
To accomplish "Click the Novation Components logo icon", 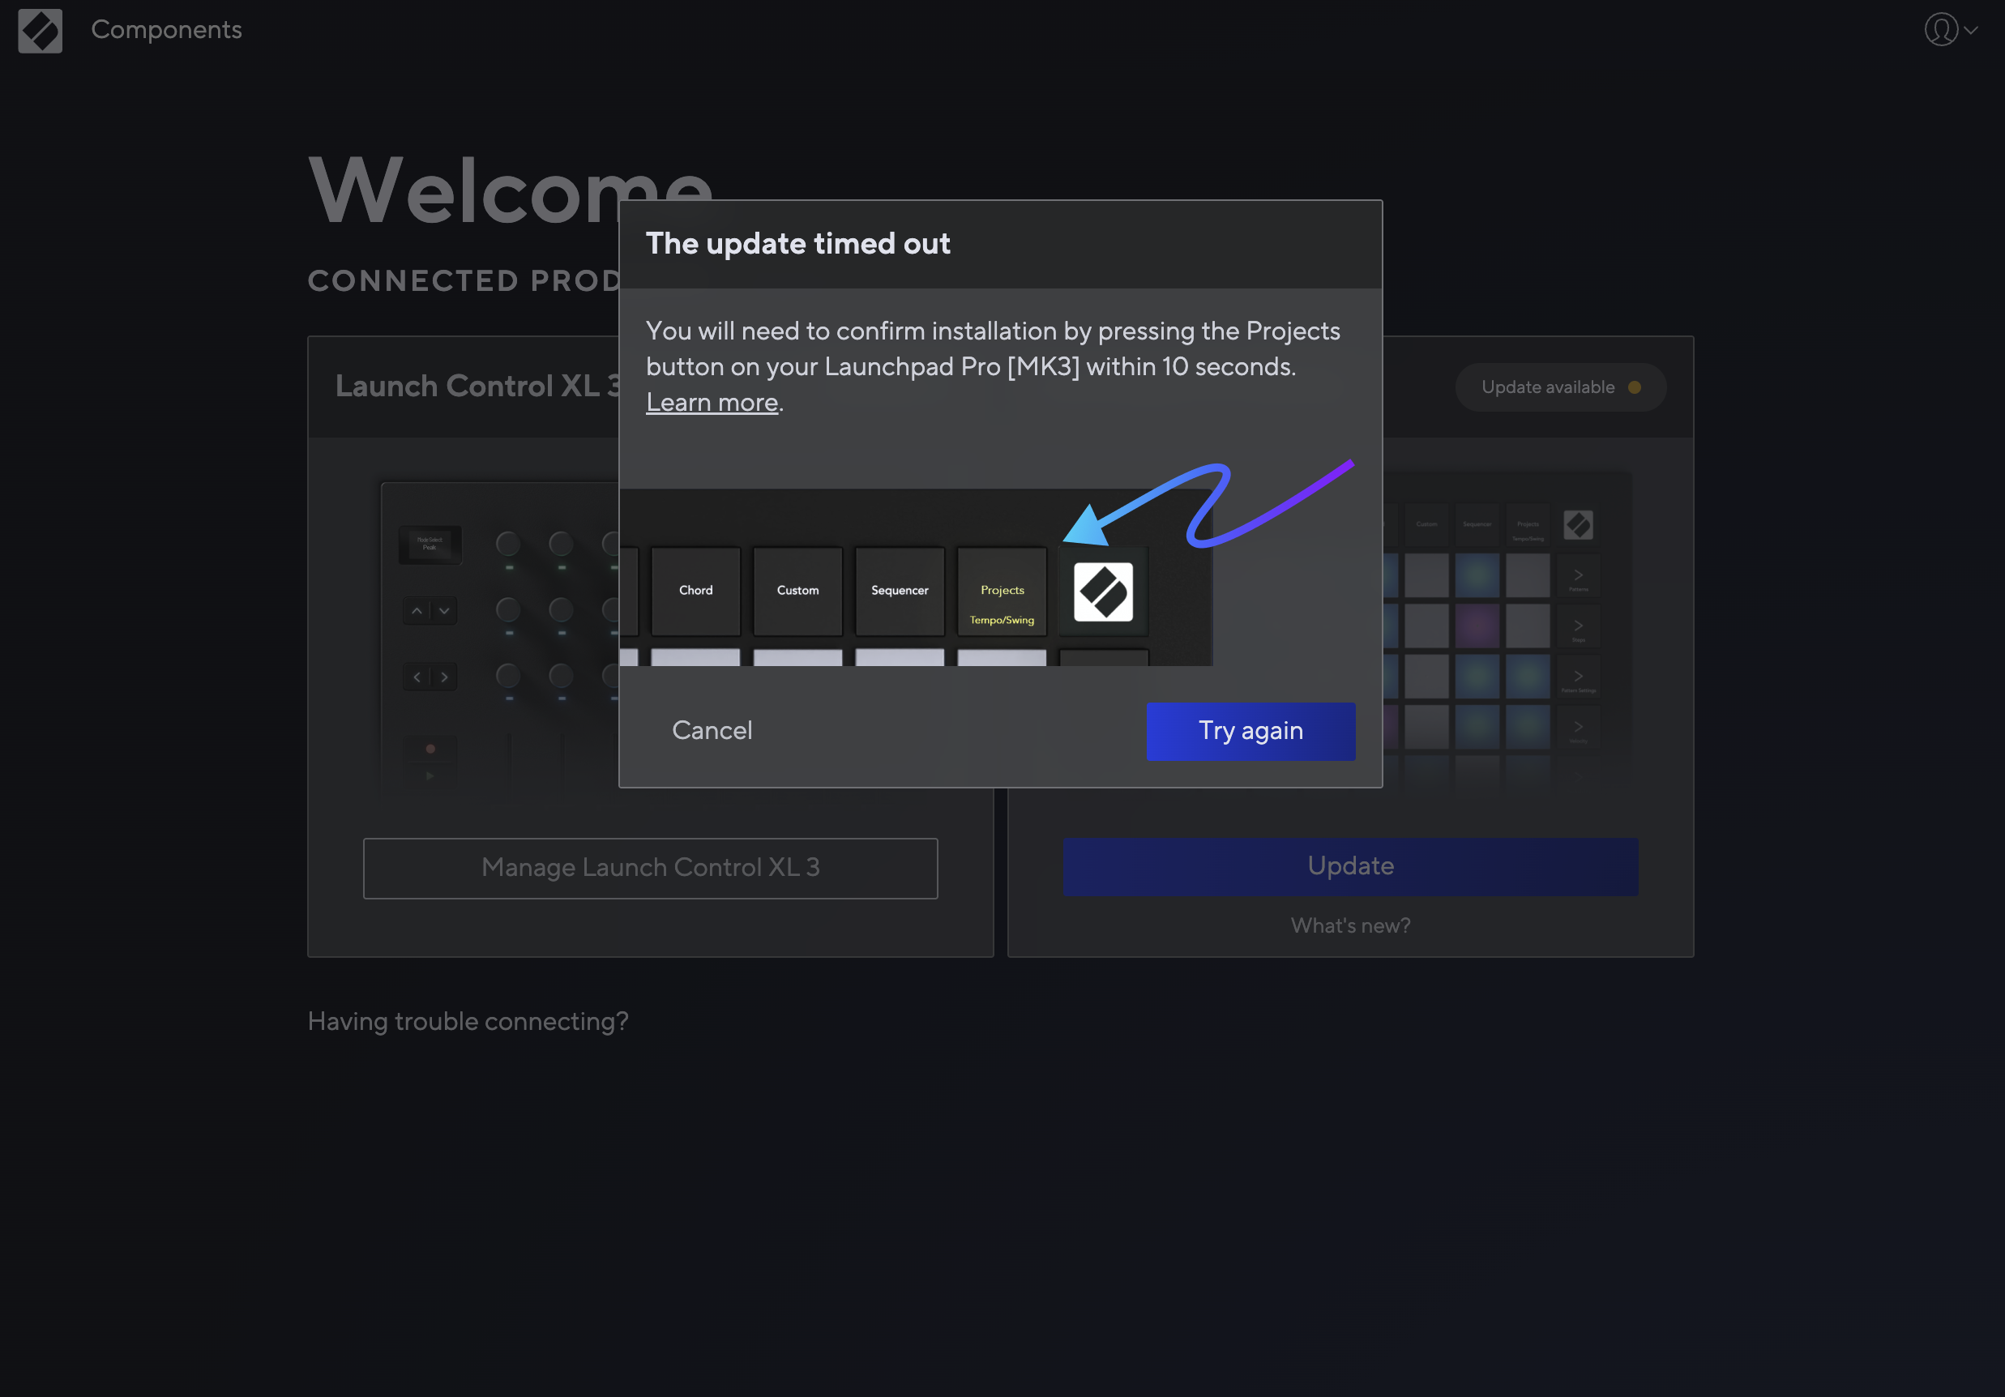I will [x=41, y=31].
